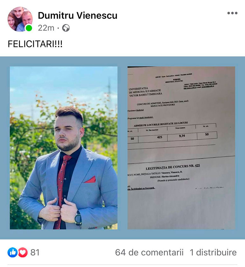Click the wristwatch in the left photo
Image resolution: width=245 pixels, height=267 pixels.
click(78, 218)
